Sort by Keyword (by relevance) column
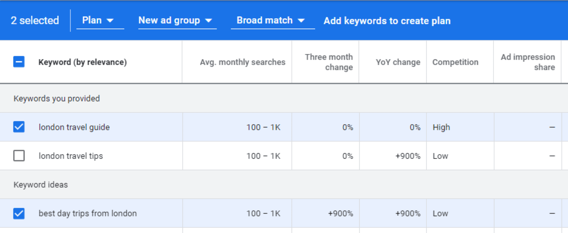The height and width of the screenshot is (233, 568). click(82, 62)
